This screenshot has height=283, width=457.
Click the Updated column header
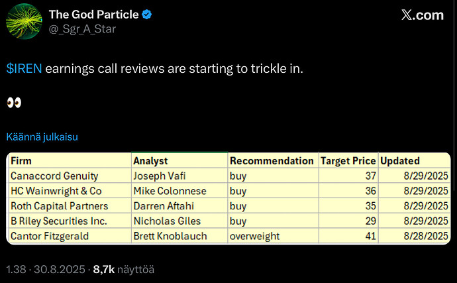[399, 161]
